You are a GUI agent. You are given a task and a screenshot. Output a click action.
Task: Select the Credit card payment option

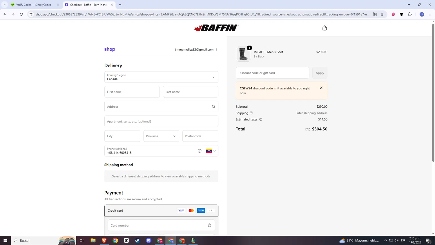(x=161, y=210)
